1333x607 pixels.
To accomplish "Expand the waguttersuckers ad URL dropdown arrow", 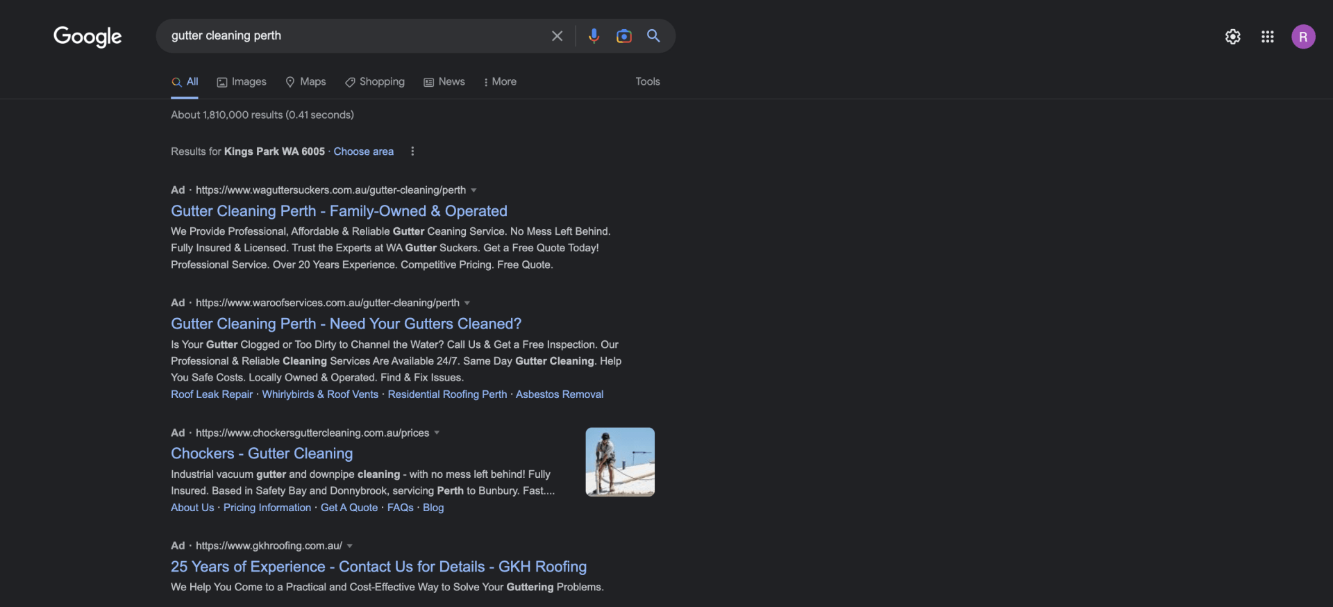I will [x=473, y=190].
